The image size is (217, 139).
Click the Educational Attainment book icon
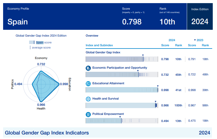point(88,84)
